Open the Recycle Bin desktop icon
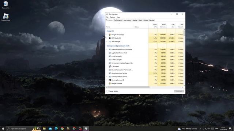The height and width of the screenshot is (131, 234). pos(6,5)
